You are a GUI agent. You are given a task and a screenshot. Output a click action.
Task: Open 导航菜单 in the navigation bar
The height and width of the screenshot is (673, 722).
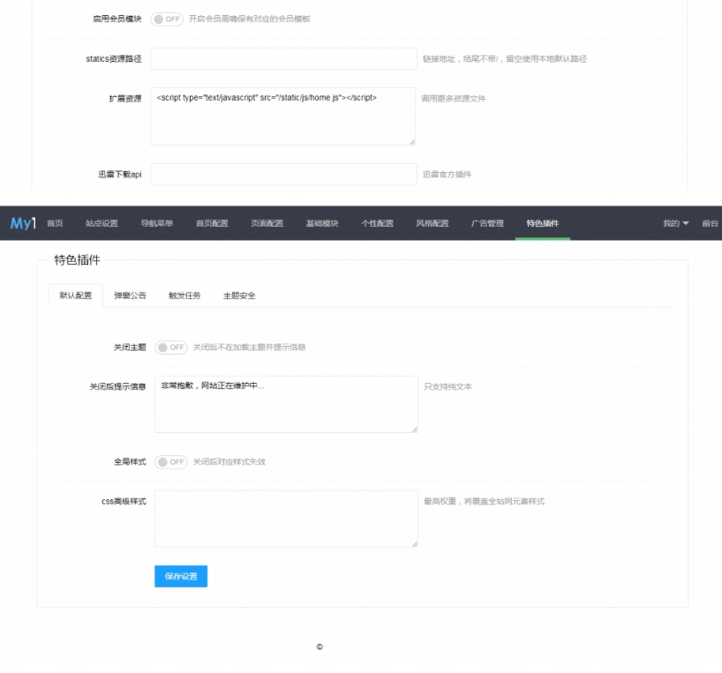click(156, 223)
